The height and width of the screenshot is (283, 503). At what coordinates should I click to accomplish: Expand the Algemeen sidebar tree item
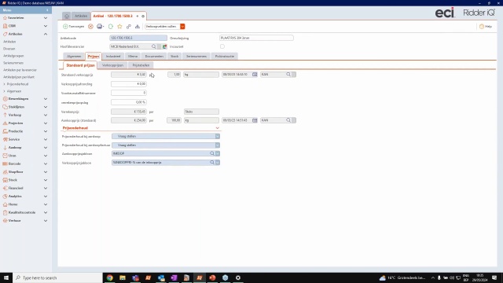tap(4, 91)
